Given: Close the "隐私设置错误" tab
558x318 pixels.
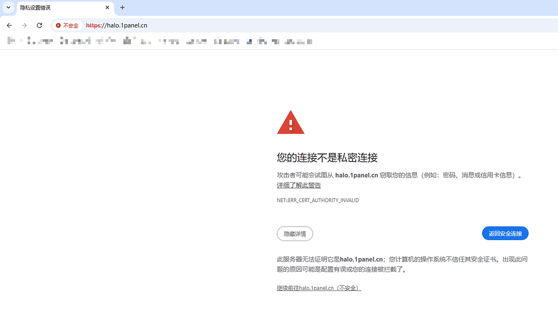Looking at the screenshot, I should [107, 8].
